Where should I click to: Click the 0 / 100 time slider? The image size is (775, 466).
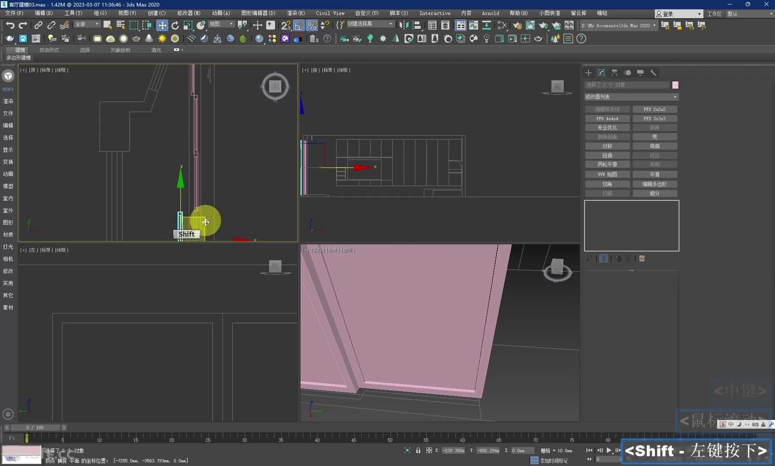35,428
